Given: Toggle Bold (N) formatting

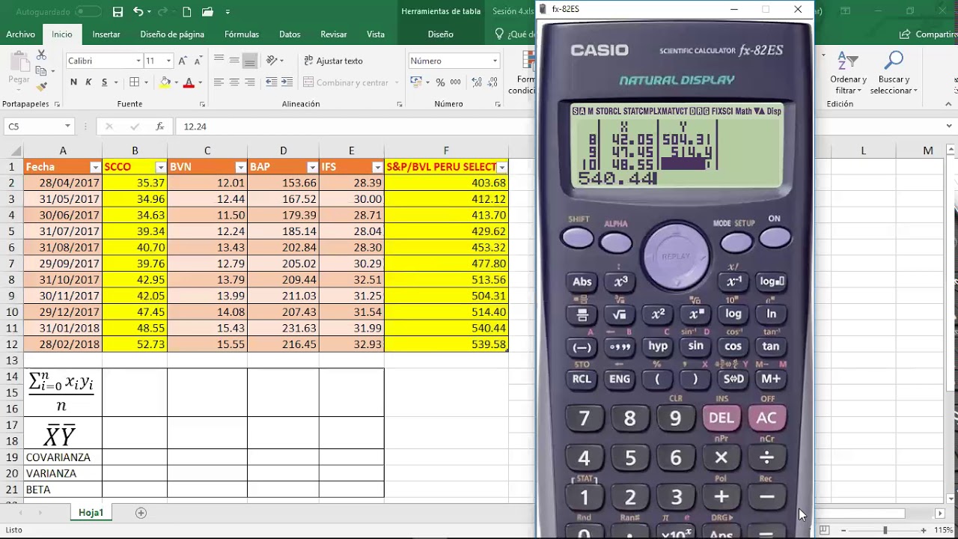Looking at the screenshot, I should click(73, 82).
